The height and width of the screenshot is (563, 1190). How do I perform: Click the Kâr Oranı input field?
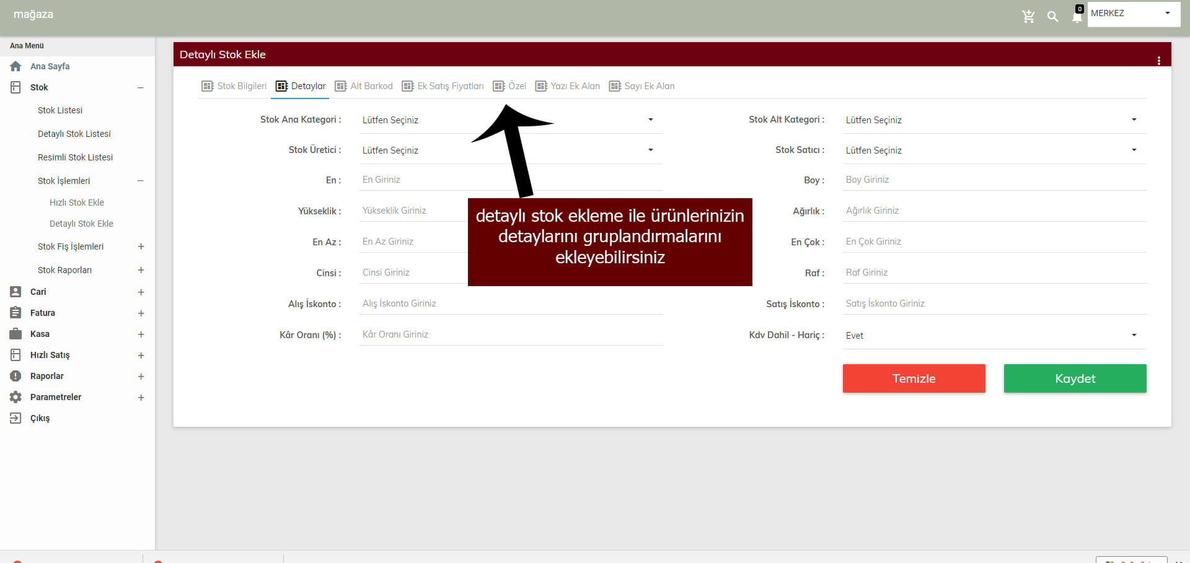510,334
